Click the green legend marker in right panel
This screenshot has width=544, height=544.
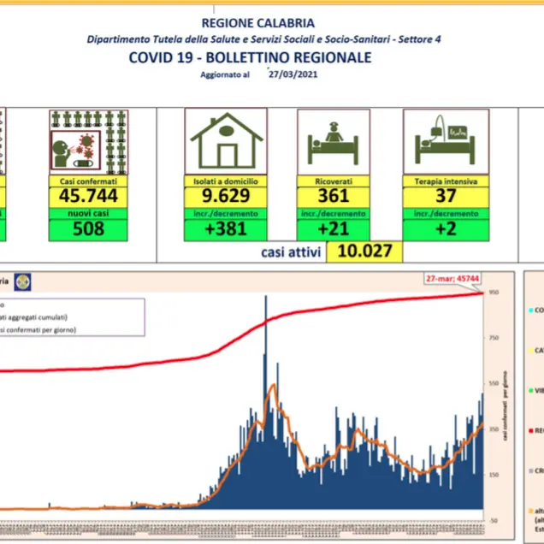point(530,391)
